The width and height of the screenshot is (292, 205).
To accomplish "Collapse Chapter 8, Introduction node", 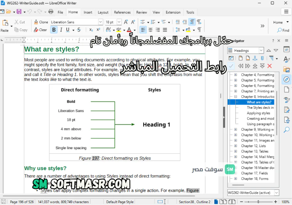I will coord(236,96).
